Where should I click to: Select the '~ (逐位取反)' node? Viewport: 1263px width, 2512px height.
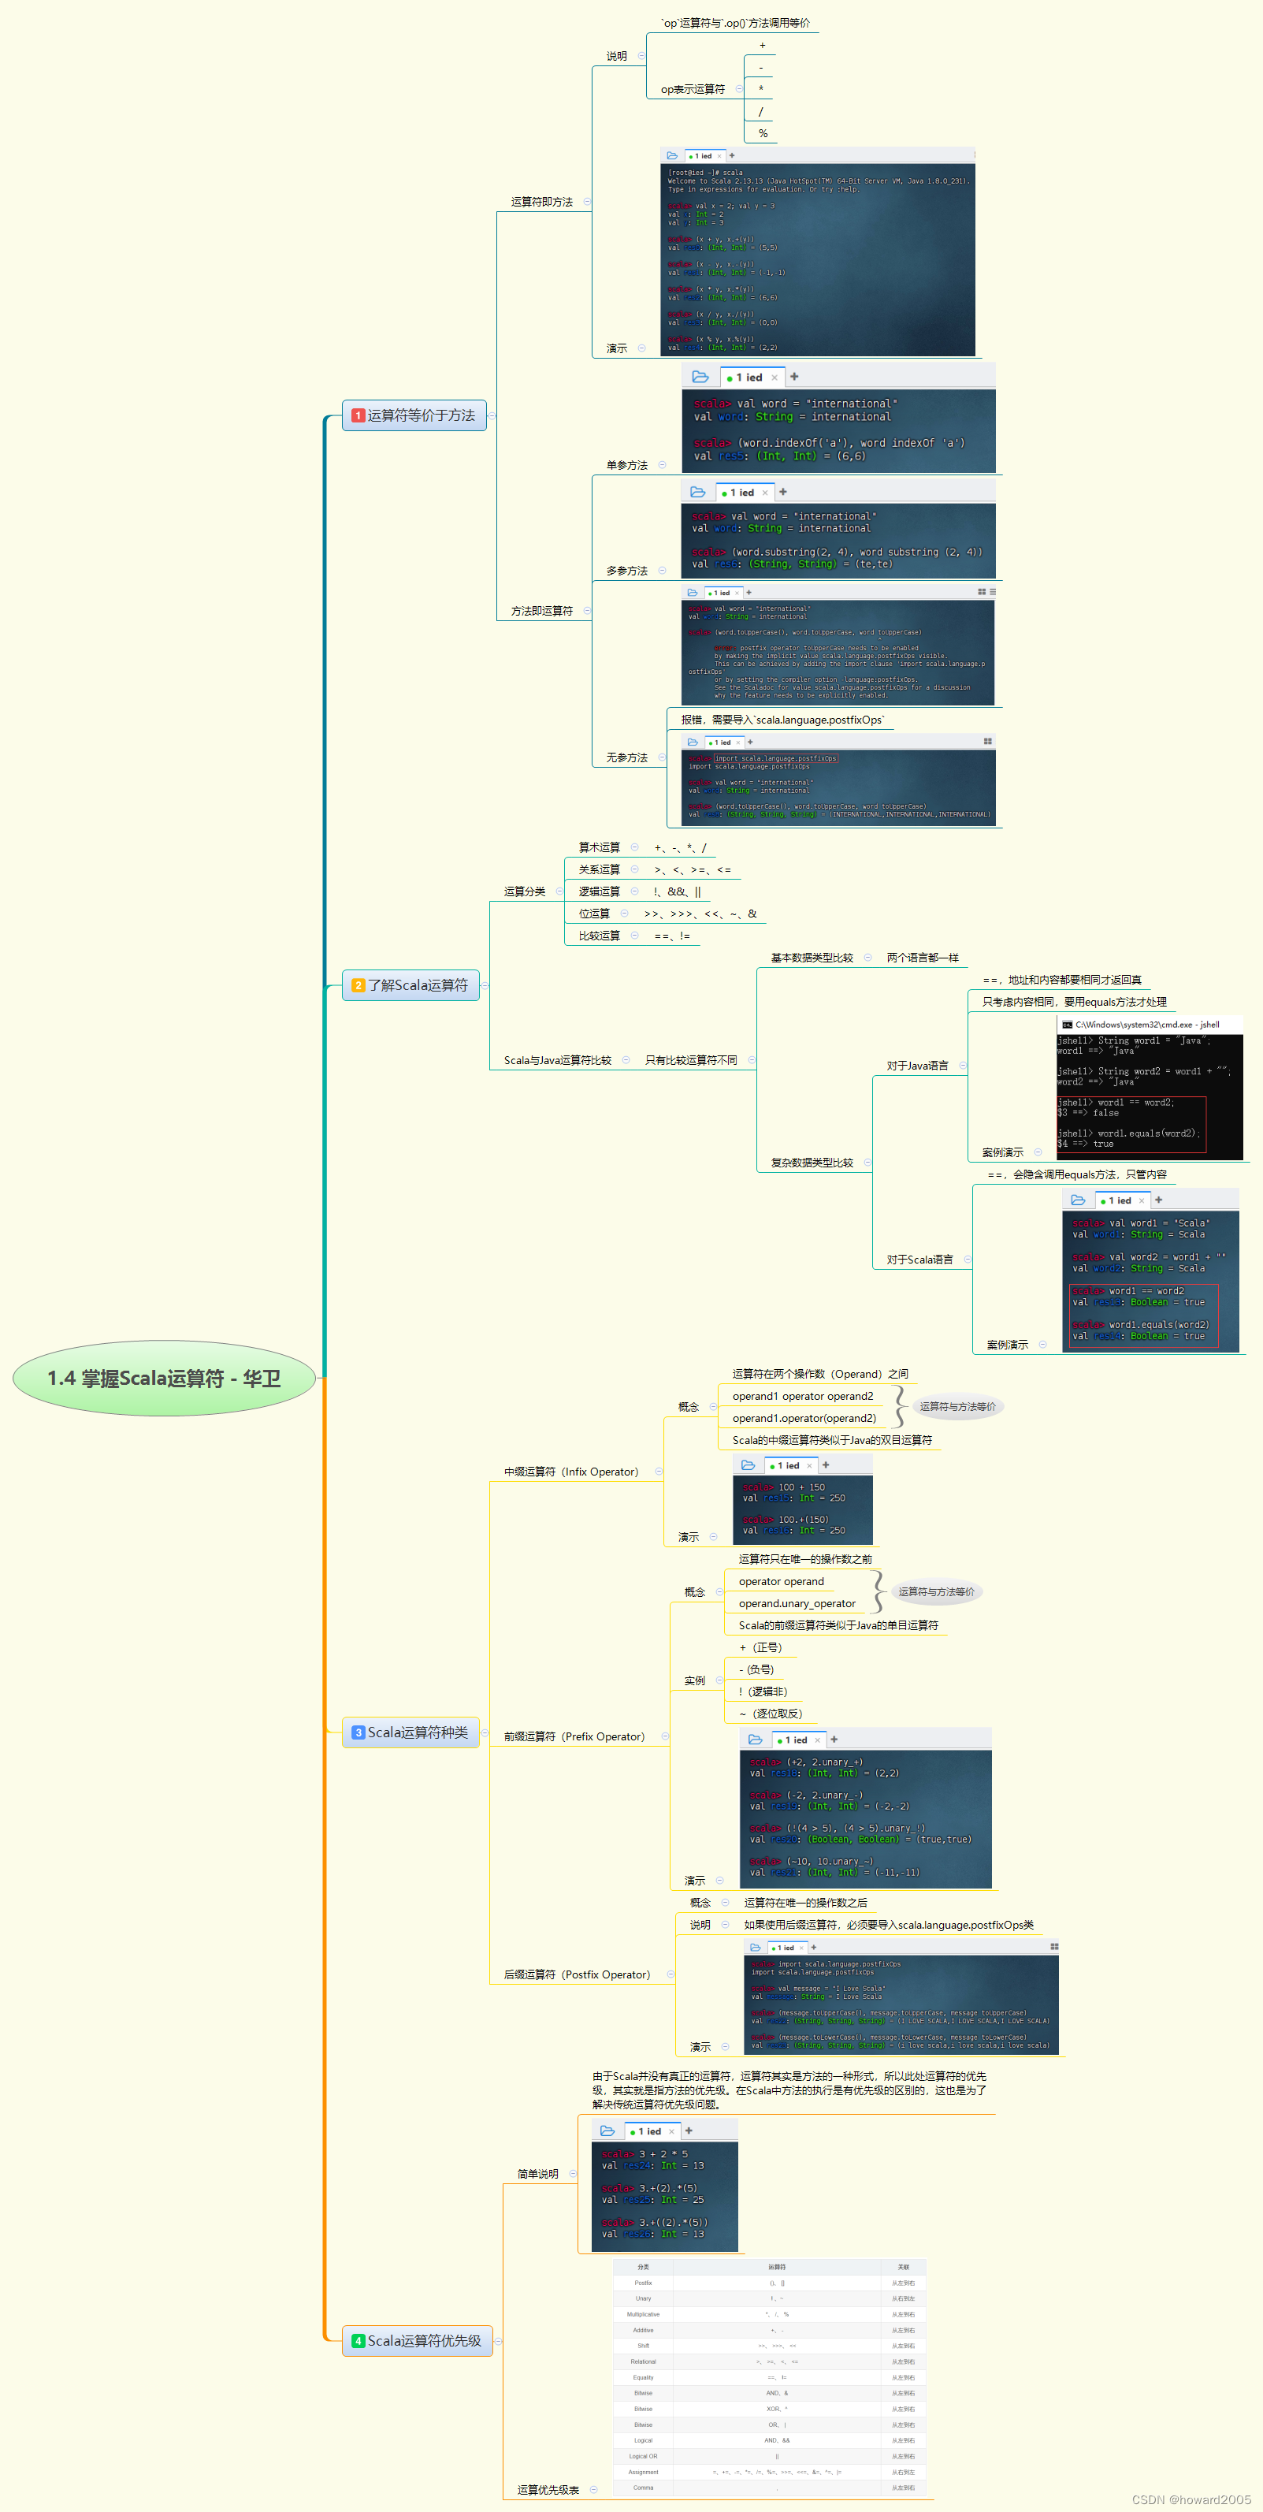click(x=771, y=1714)
